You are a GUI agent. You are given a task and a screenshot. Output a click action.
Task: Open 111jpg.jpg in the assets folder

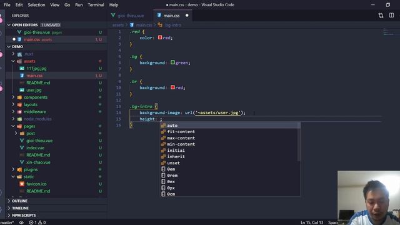(36, 68)
